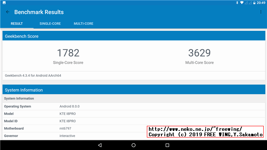267x150 pixels.
Task: Tap the mt6797 motherboard value
Action: [65, 128]
